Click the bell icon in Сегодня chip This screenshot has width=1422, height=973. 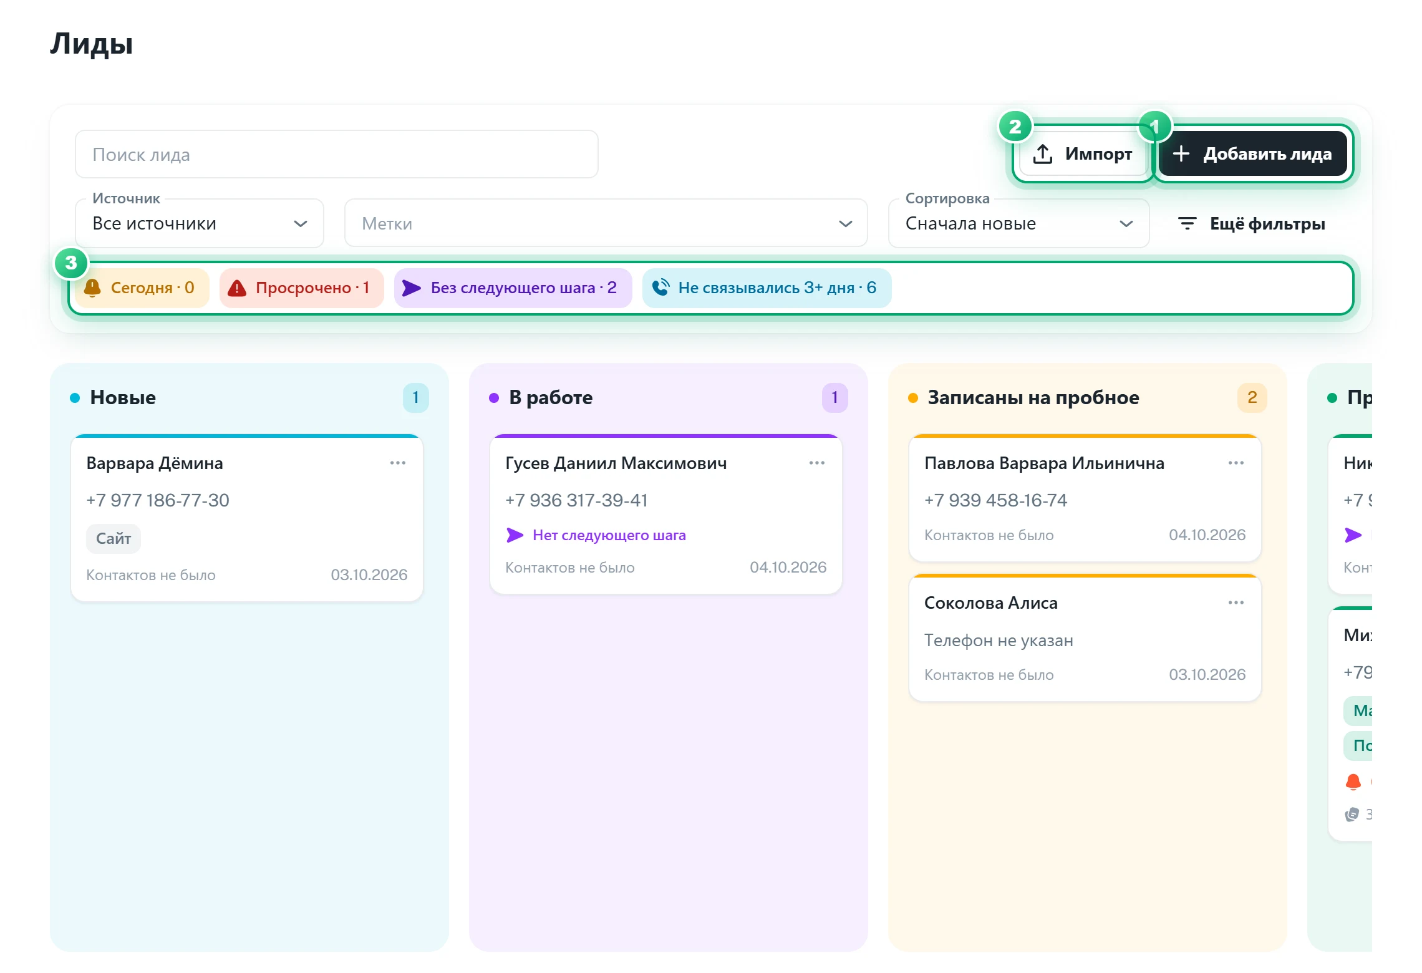point(92,288)
